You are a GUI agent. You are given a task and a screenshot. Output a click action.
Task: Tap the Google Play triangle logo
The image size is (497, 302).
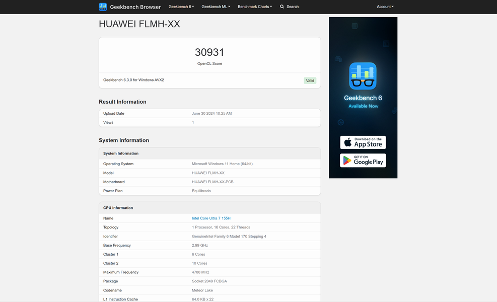point(347,161)
